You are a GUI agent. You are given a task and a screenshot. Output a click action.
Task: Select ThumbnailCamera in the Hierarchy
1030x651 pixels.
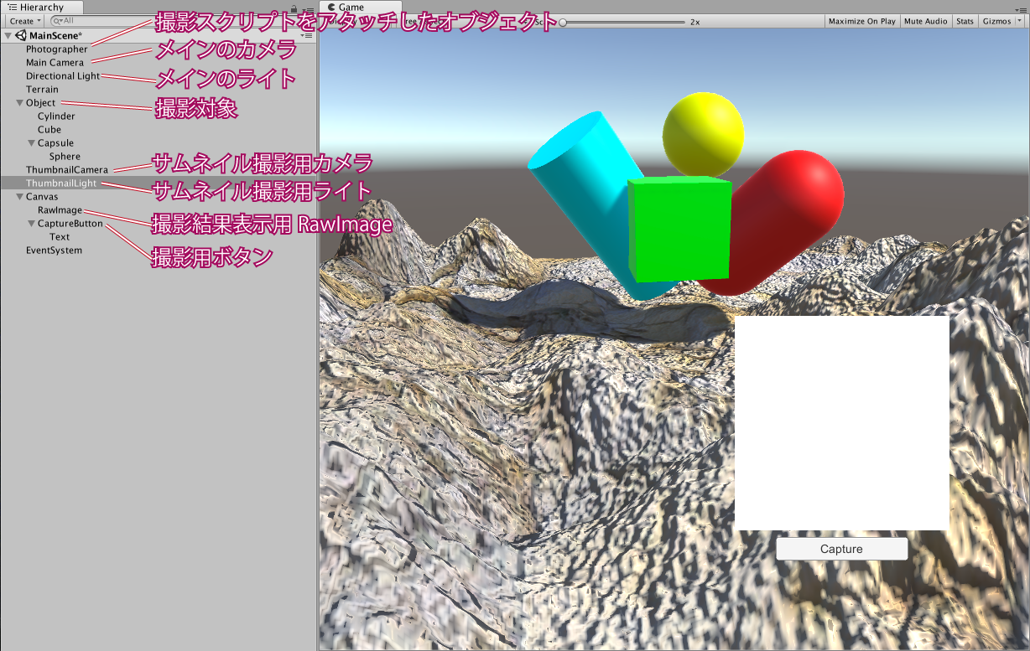coord(67,170)
